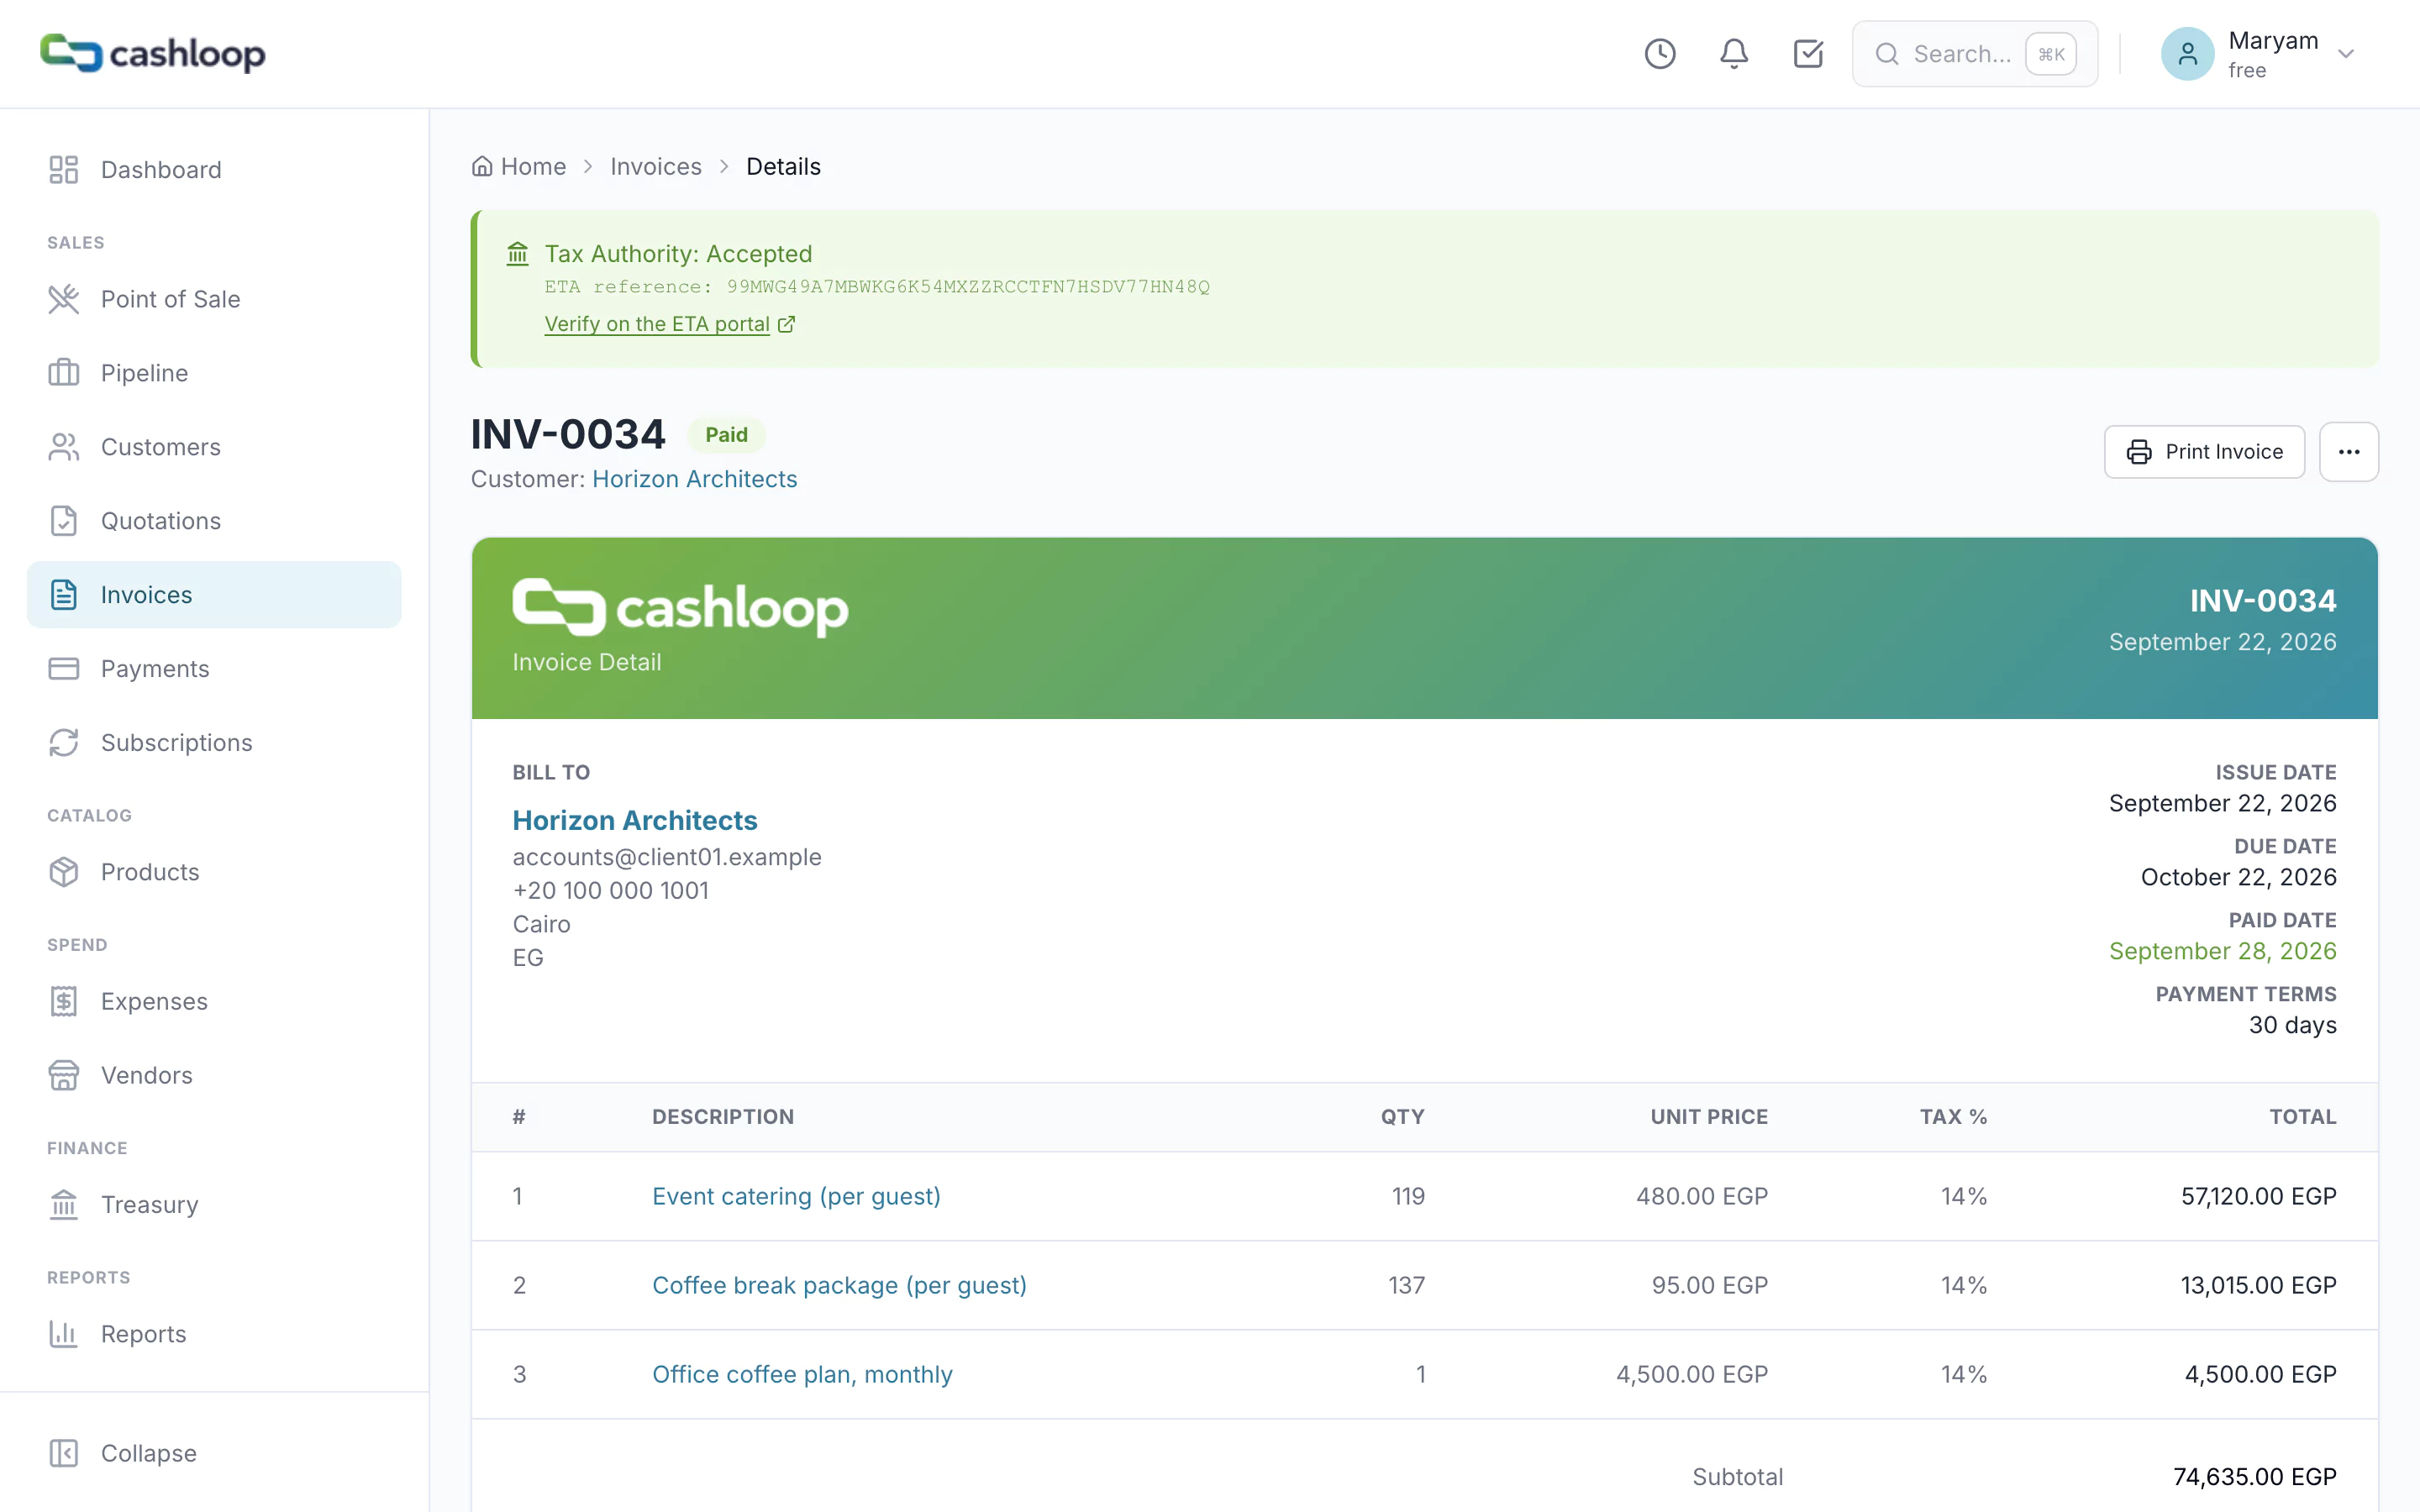The width and height of the screenshot is (2420, 1512).
Task: Focus the Search input field
Action: point(1975,54)
